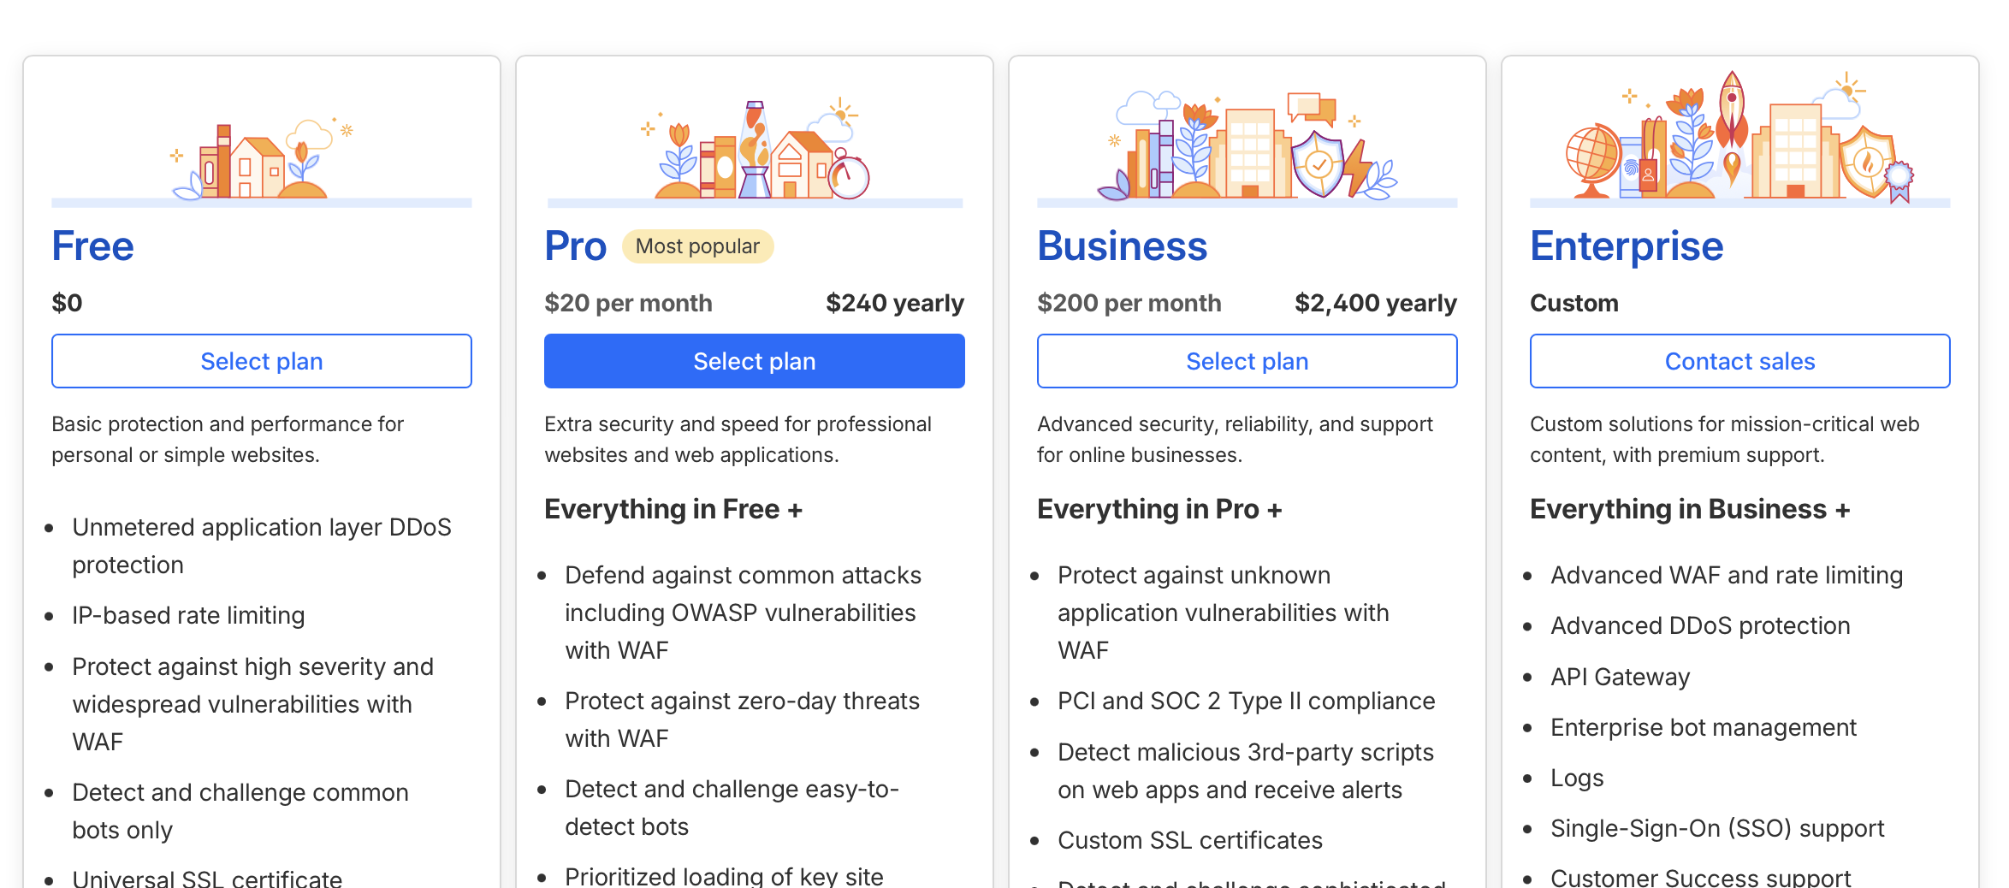This screenshot has width=2009, height=888.
Task: Click the flame shield in the Enterprise illustration
Action: 1867,161
